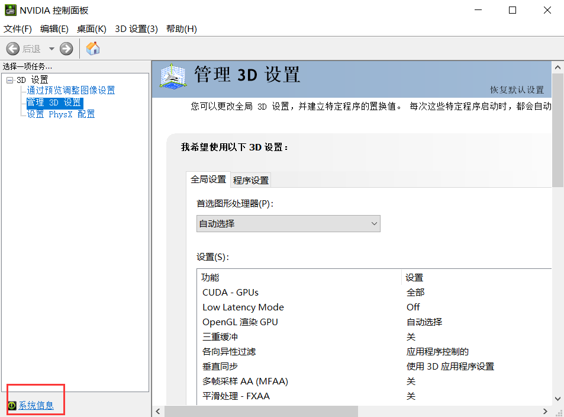Click the NVIDIA control panel title icon
The width and height of the screenshot is (564, 417).
point(11,10)
